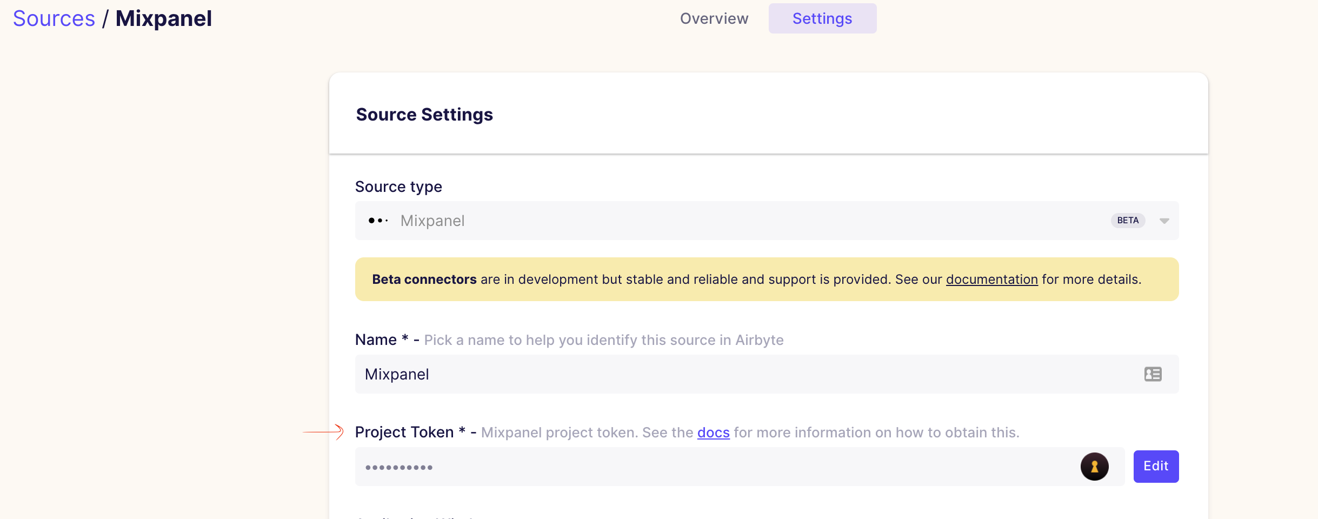Click the Source Settings heading
The image size is (1318, 519).
coord(424,115)
